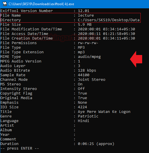Image resolution: width=149 pixels, height=153 pixels.
Task: Click the press ENTER prompt line
Action: coord(19,148)
